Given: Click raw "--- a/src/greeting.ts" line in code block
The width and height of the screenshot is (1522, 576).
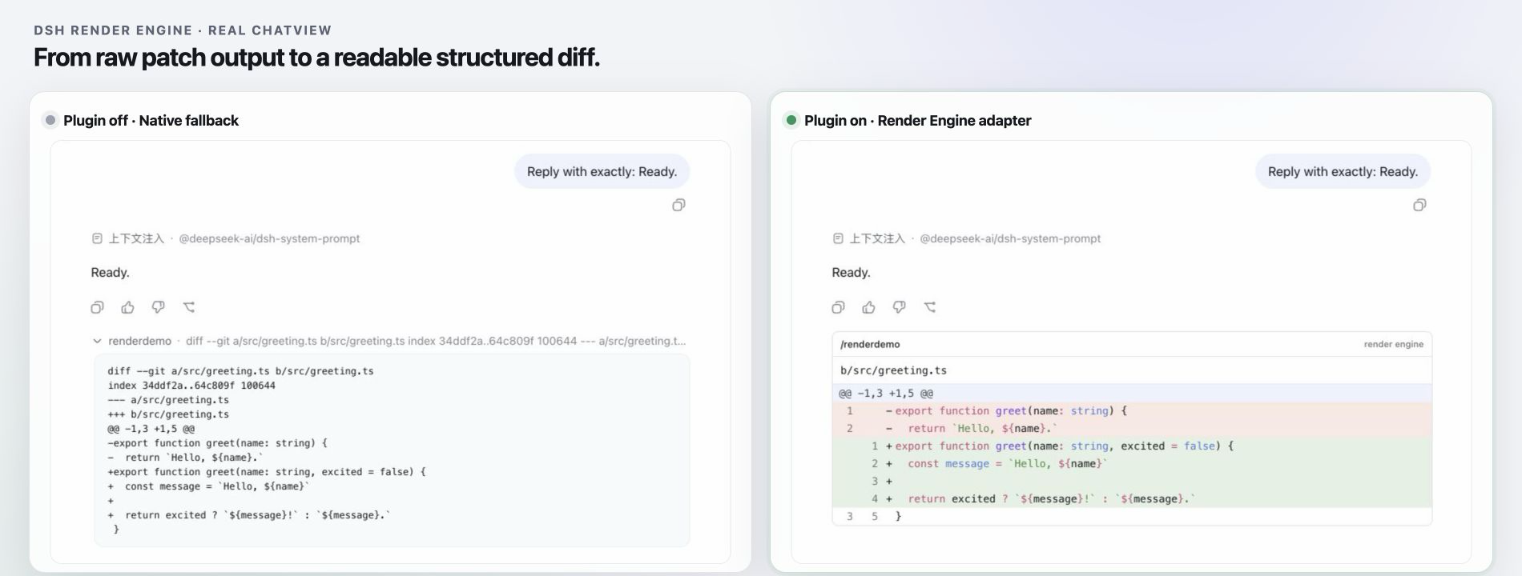Looking at the screenshot, I should point(168,399).
